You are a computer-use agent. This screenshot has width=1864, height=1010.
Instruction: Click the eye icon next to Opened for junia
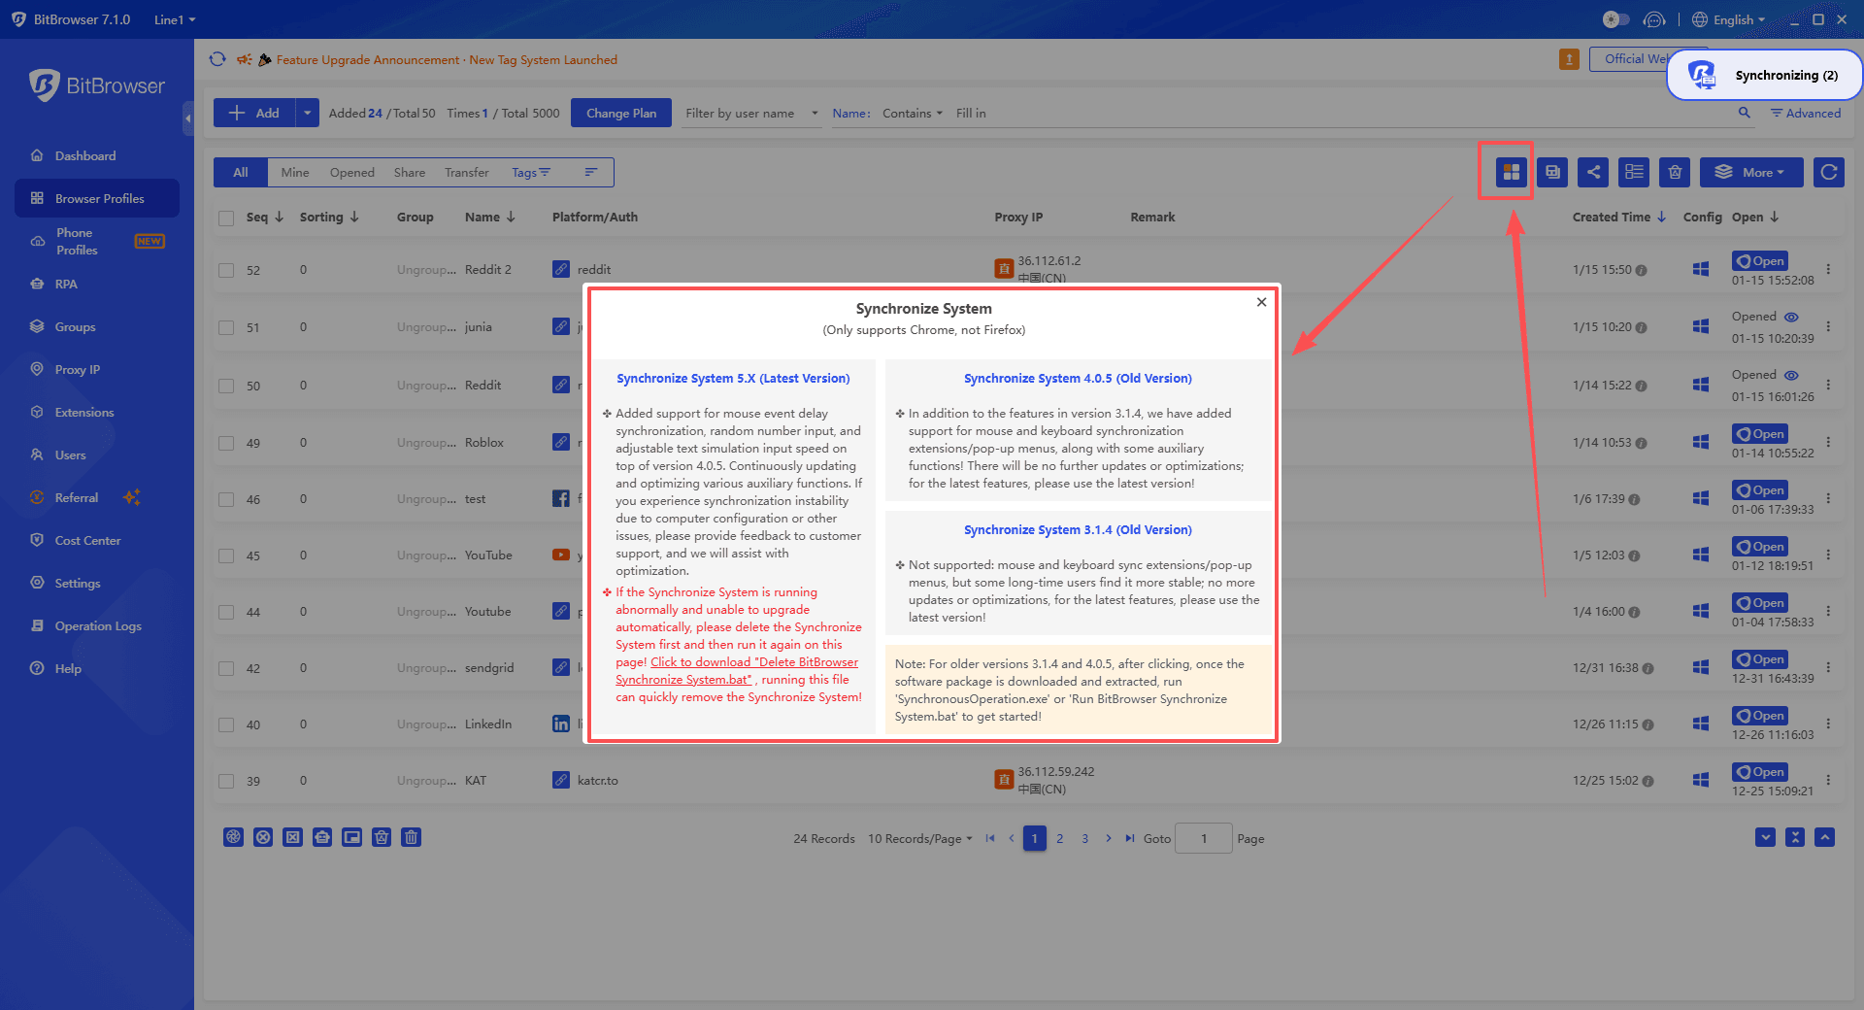(1791, 317)
